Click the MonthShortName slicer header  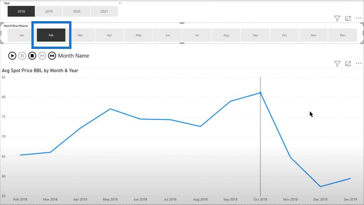(16, 26)
